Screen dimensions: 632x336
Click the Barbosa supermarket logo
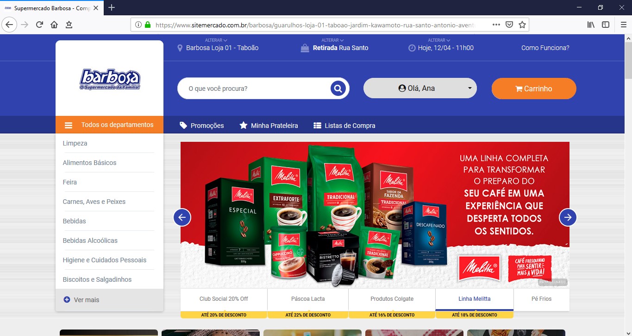pos(110,79)
